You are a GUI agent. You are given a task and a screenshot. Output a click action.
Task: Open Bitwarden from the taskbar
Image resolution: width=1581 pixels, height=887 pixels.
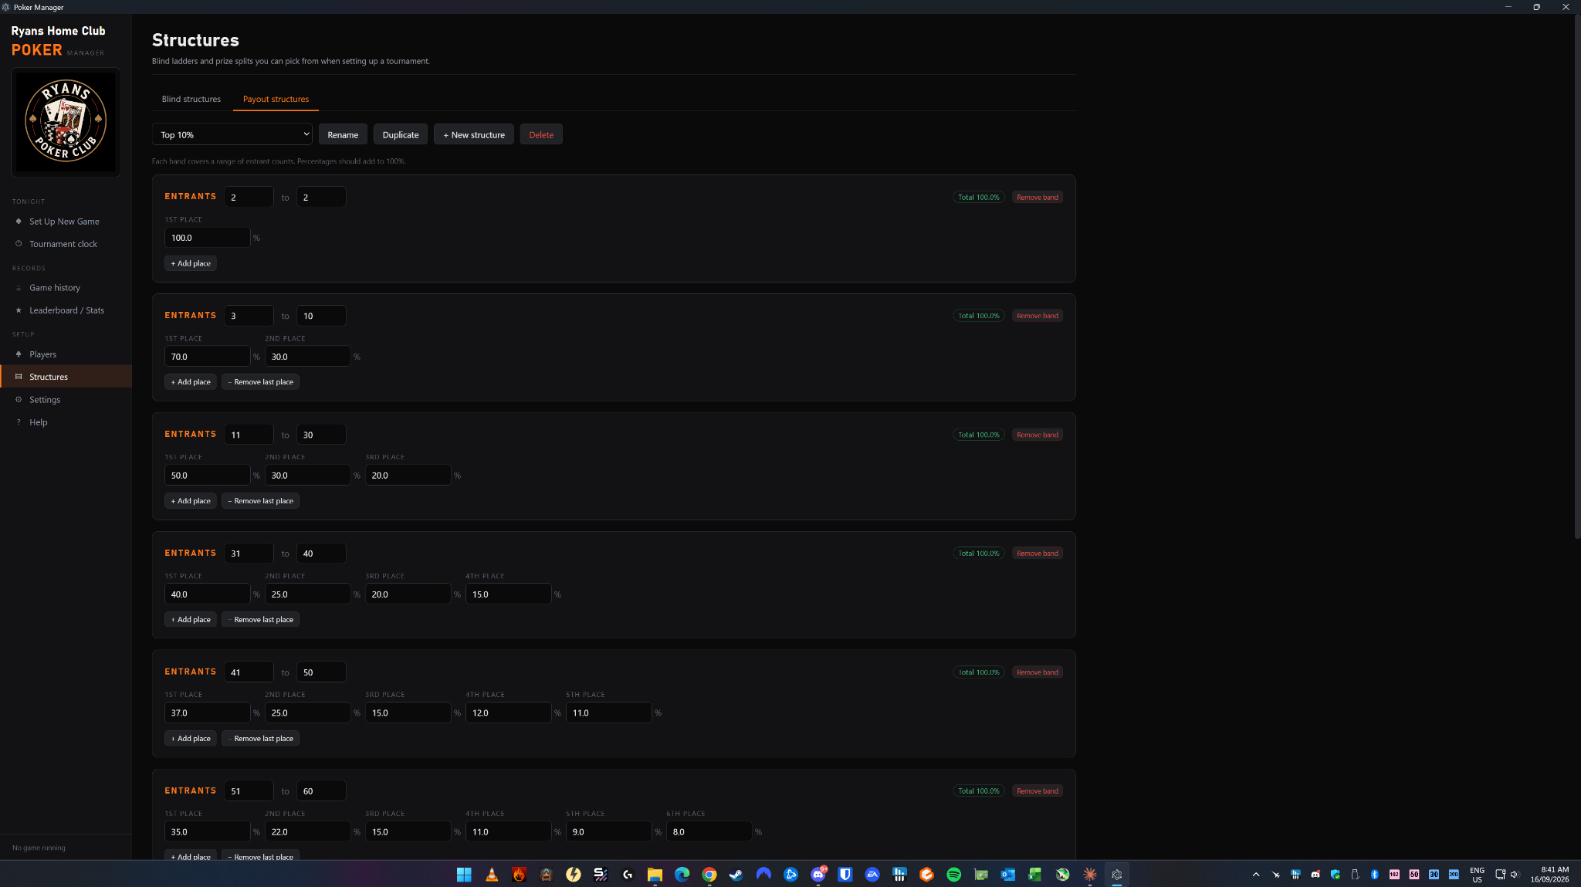click(x=845, y=874)
